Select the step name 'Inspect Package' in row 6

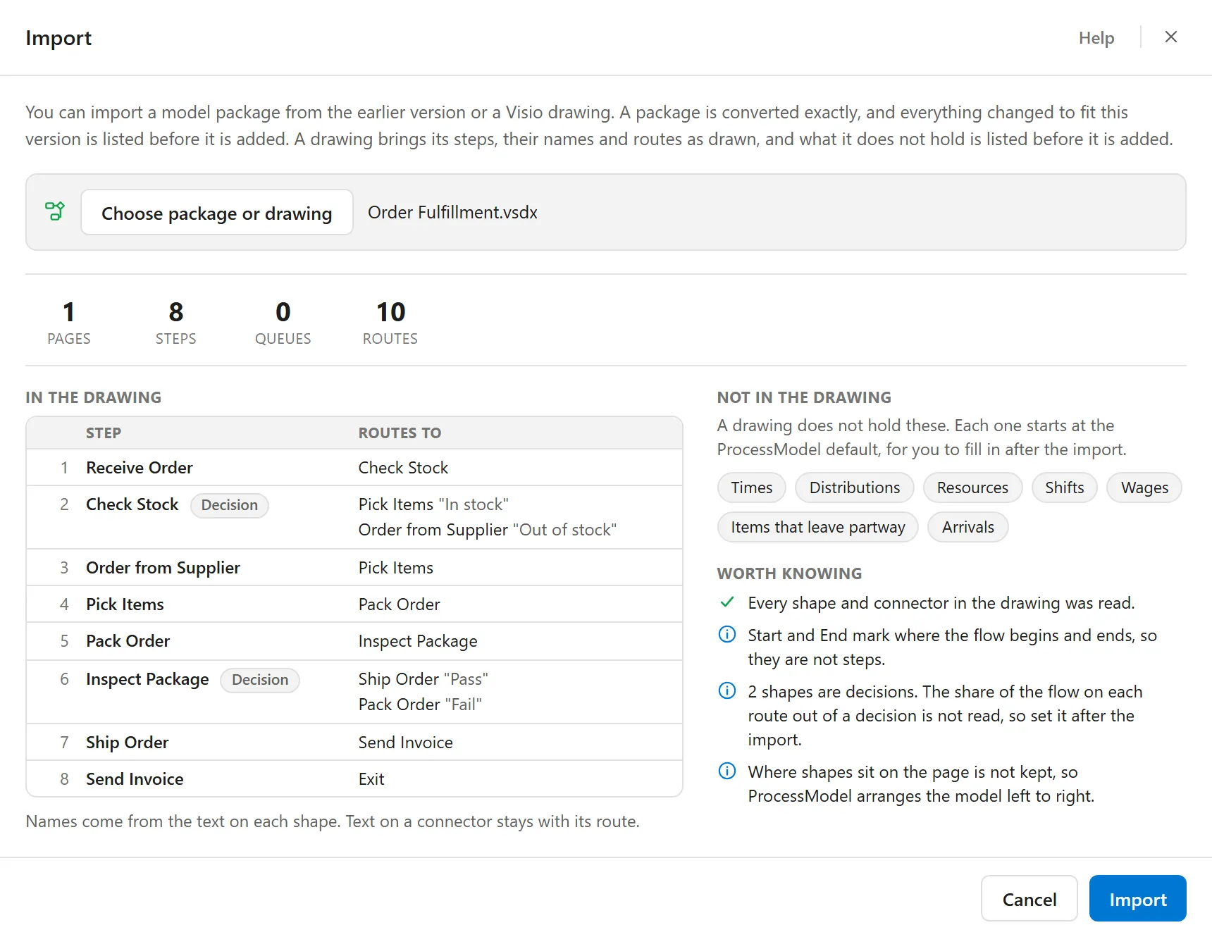tap(147, 679)
